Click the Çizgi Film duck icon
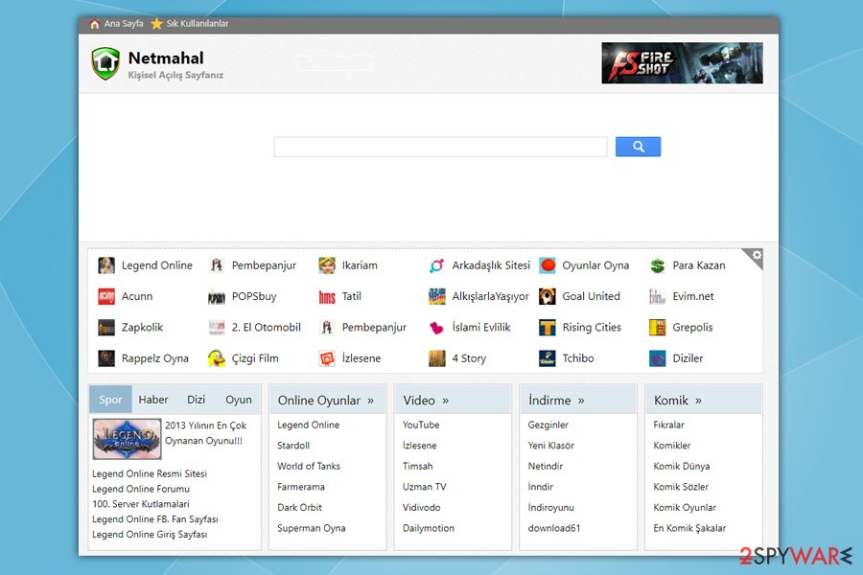 (x=217, y=358)
